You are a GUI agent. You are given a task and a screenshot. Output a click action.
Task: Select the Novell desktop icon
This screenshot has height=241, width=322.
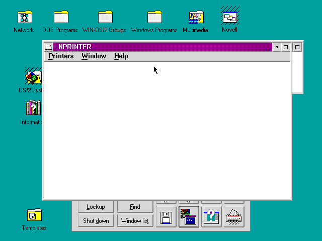(230, 17)
